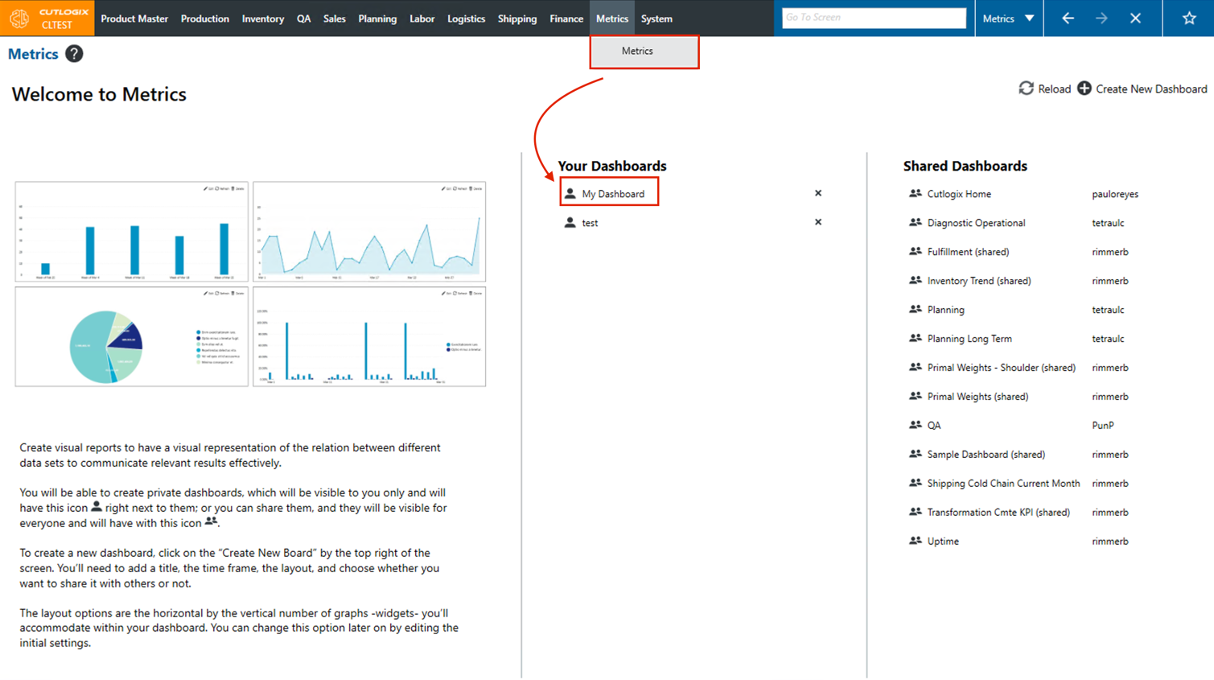Open the Cutlogix Home shared dashboard
The width and height of the screenshot is (1214, 680).
pos(958,194)
